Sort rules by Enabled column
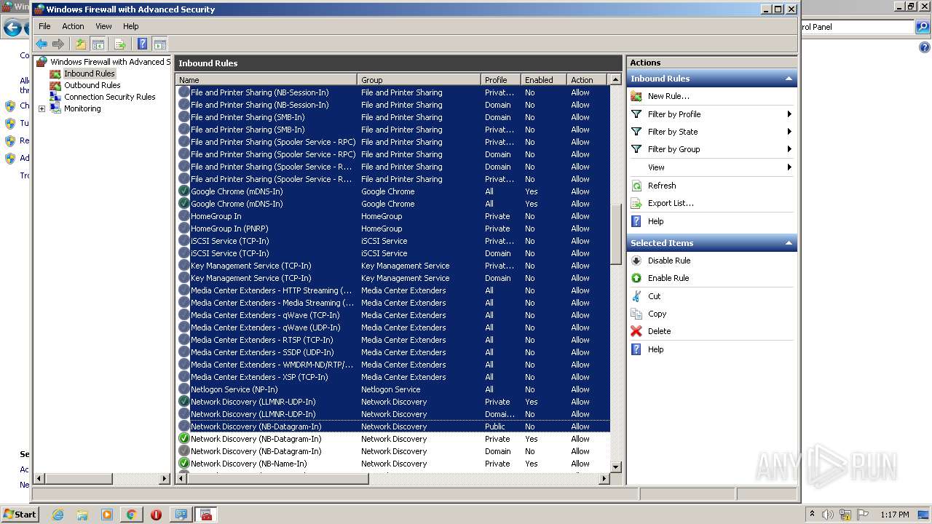Image resolution: width=932 pixels, height=524 pixels. pyautogui.click(x=543, y=80)
